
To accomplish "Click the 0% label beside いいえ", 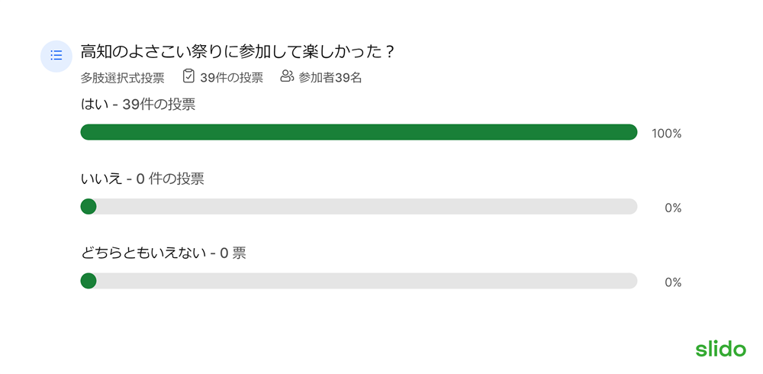I will click(x=673, y=208).
